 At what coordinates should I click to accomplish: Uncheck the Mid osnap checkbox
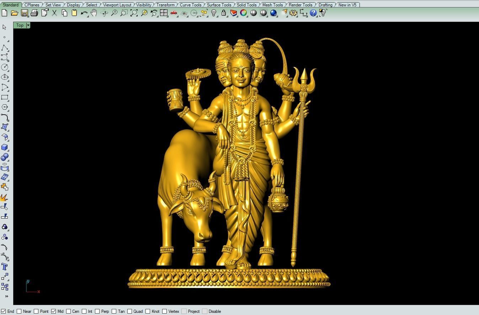tap(53, 311)
